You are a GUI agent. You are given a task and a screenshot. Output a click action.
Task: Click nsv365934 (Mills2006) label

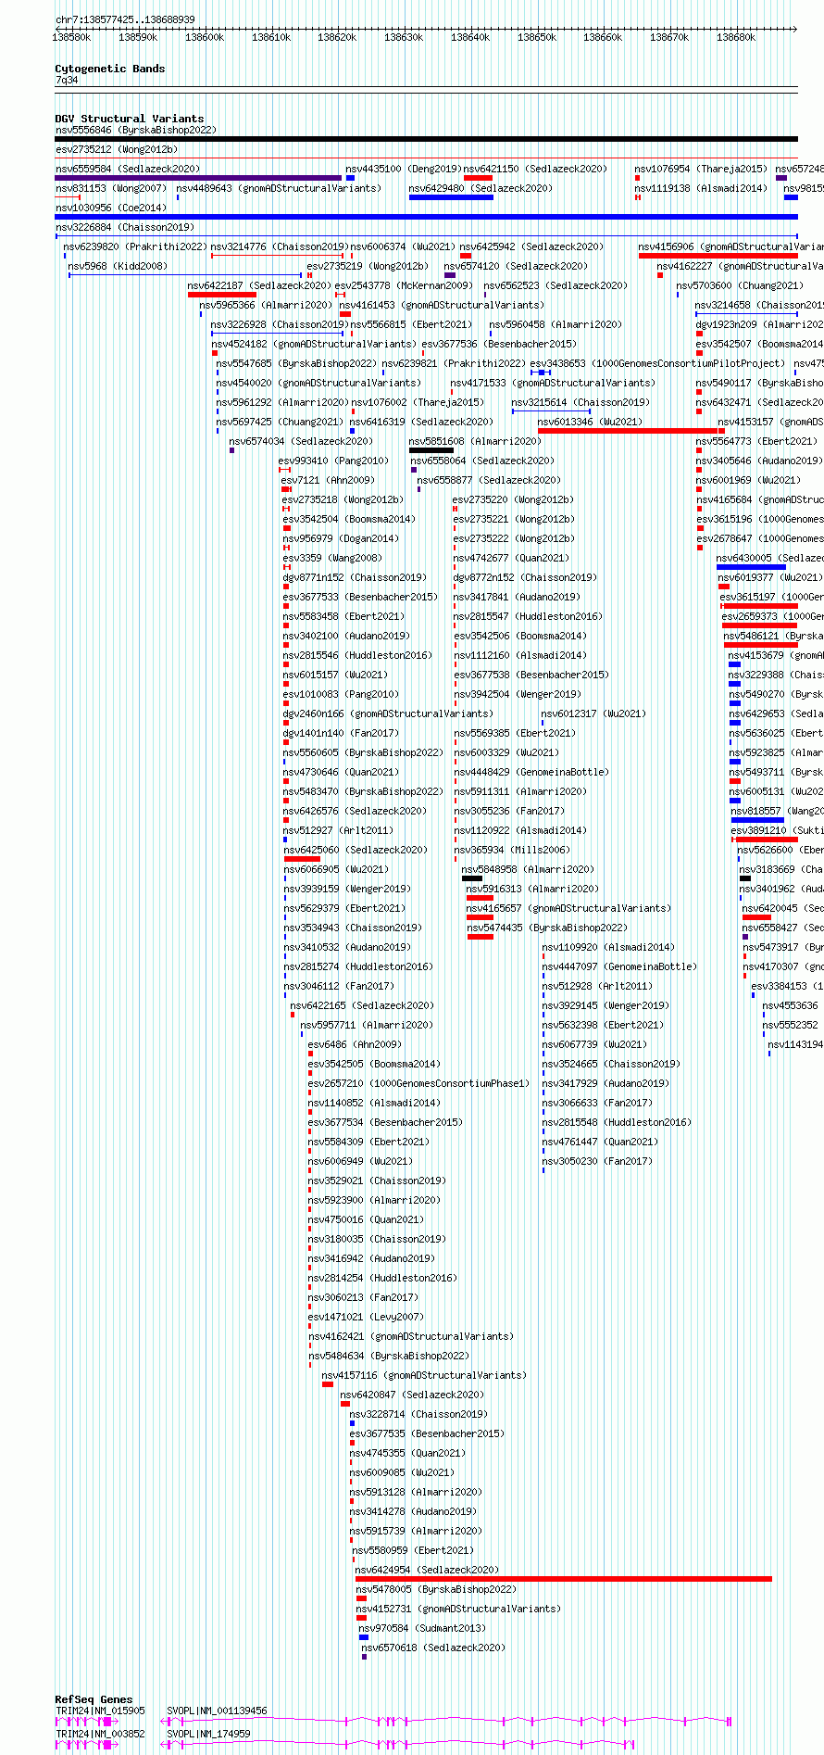(512, 851)
